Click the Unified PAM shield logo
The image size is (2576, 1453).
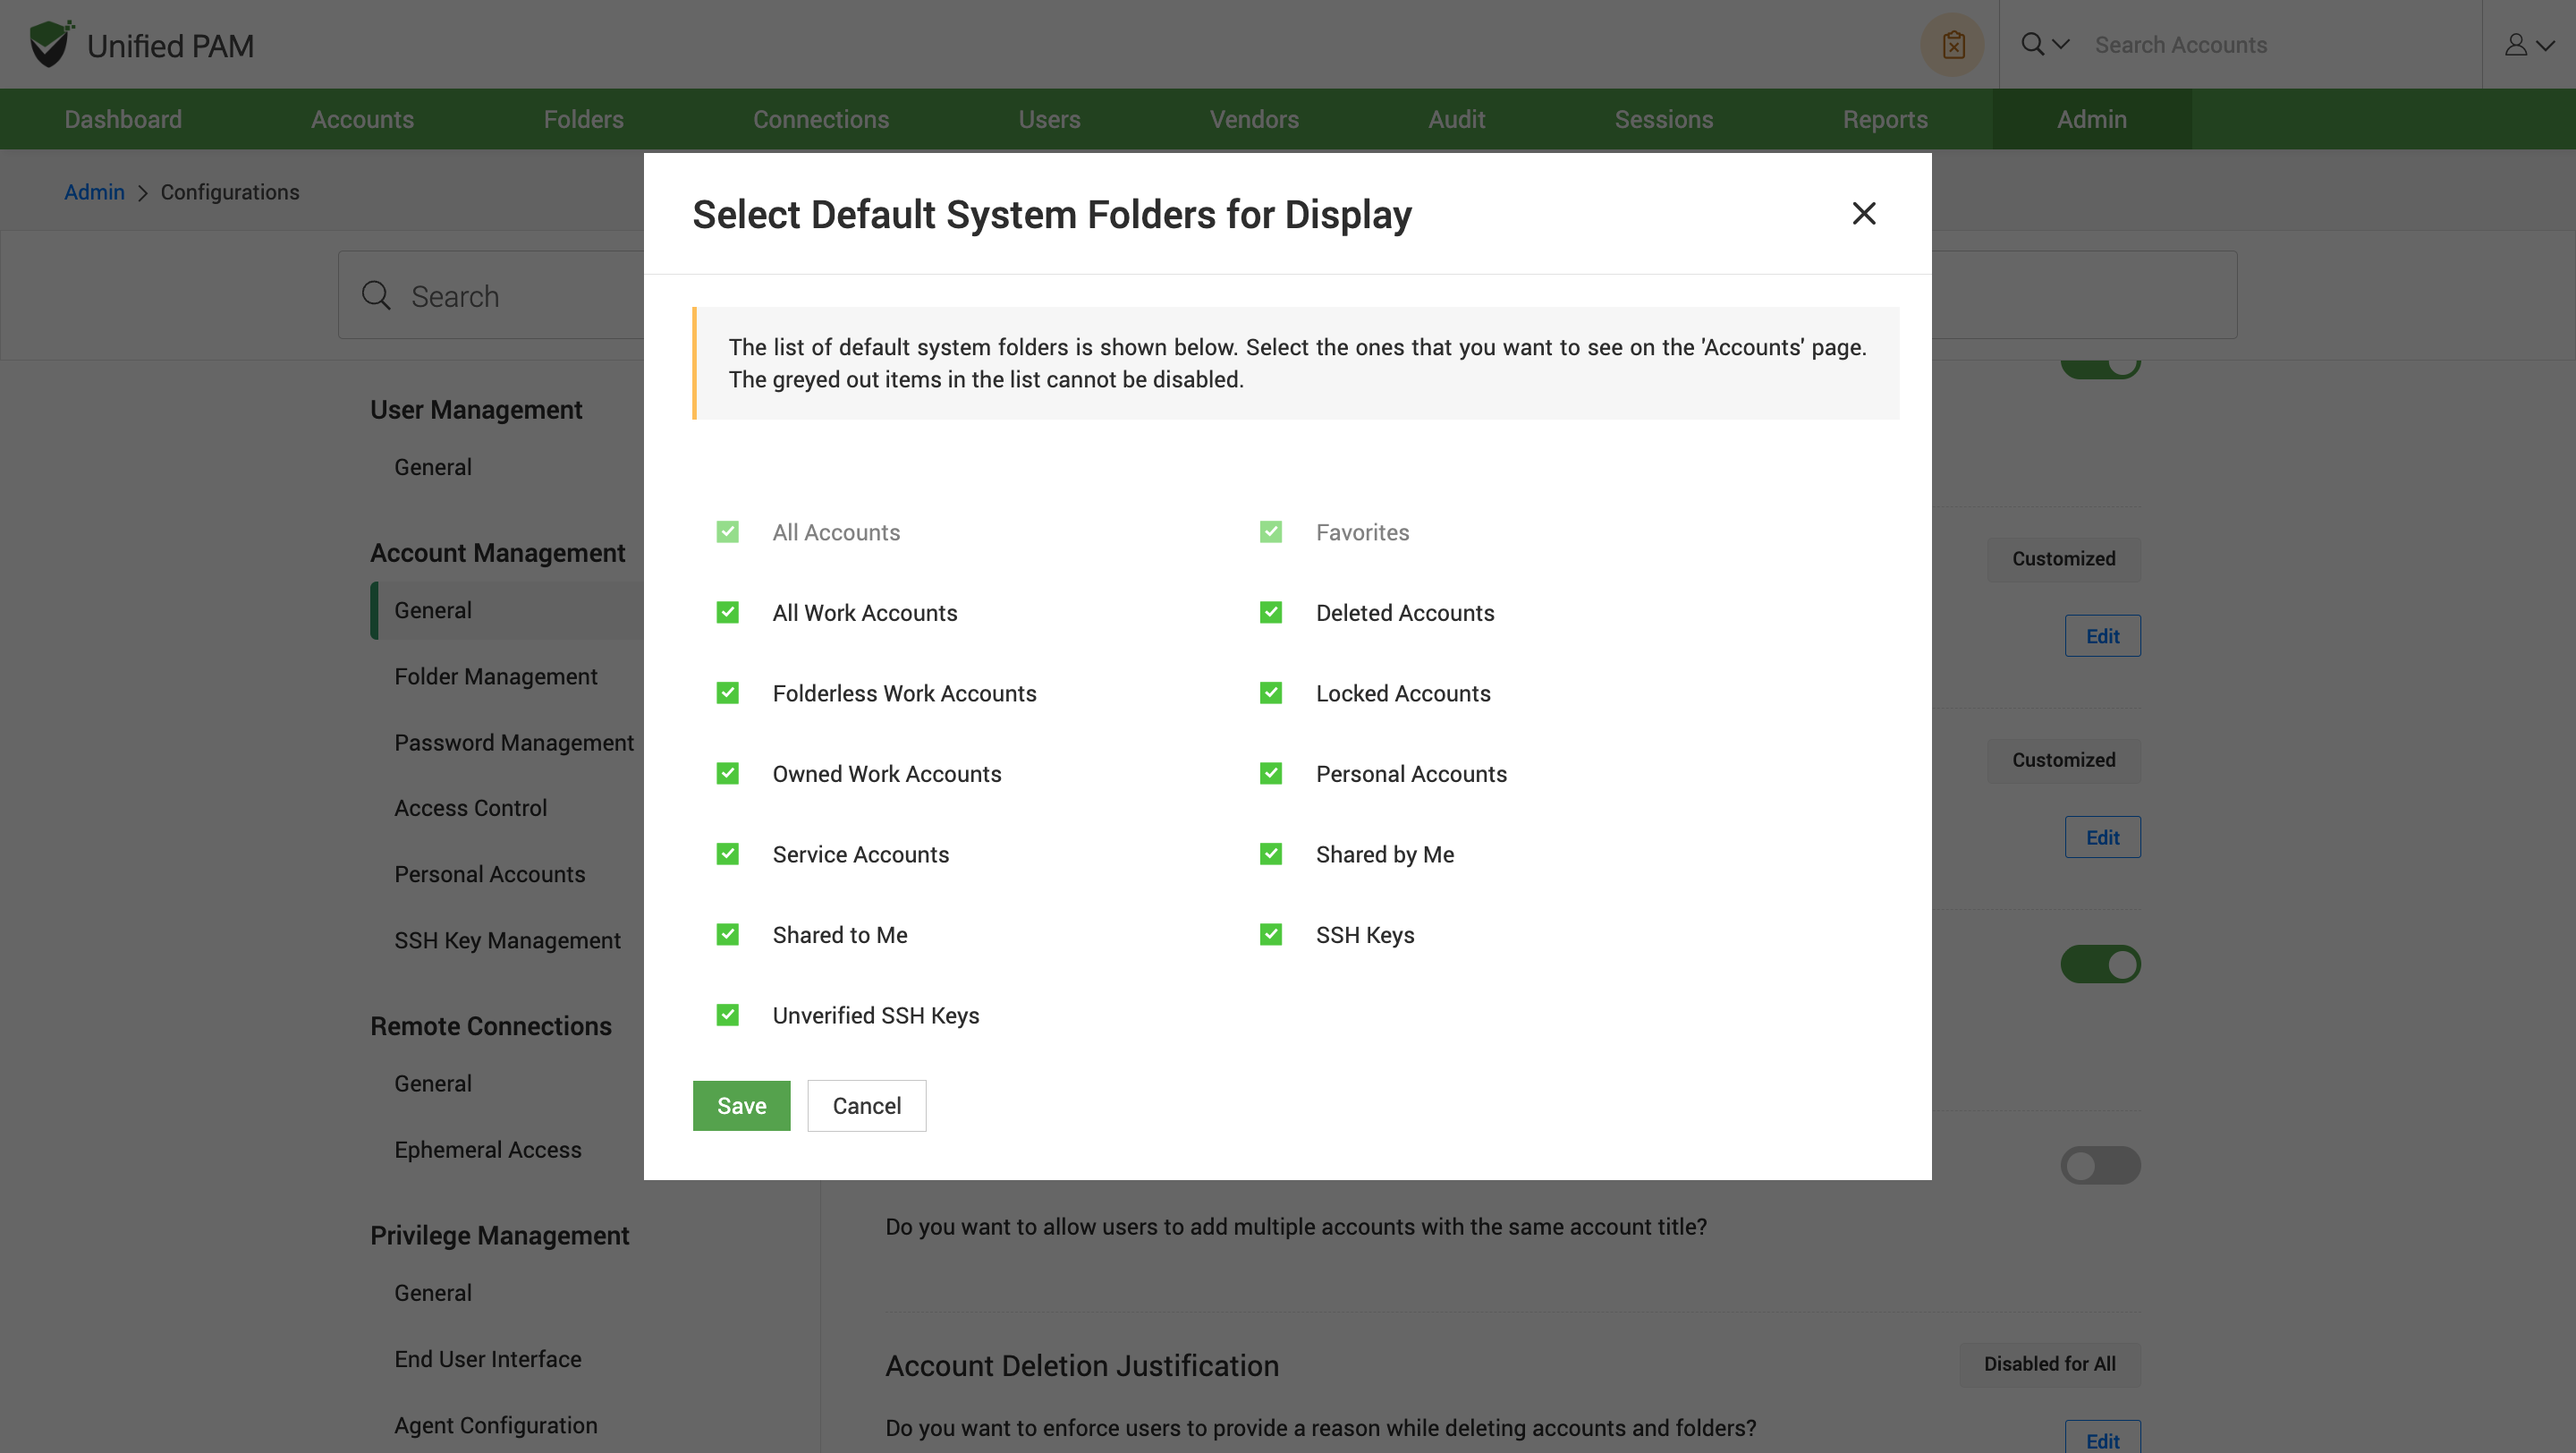50,44
